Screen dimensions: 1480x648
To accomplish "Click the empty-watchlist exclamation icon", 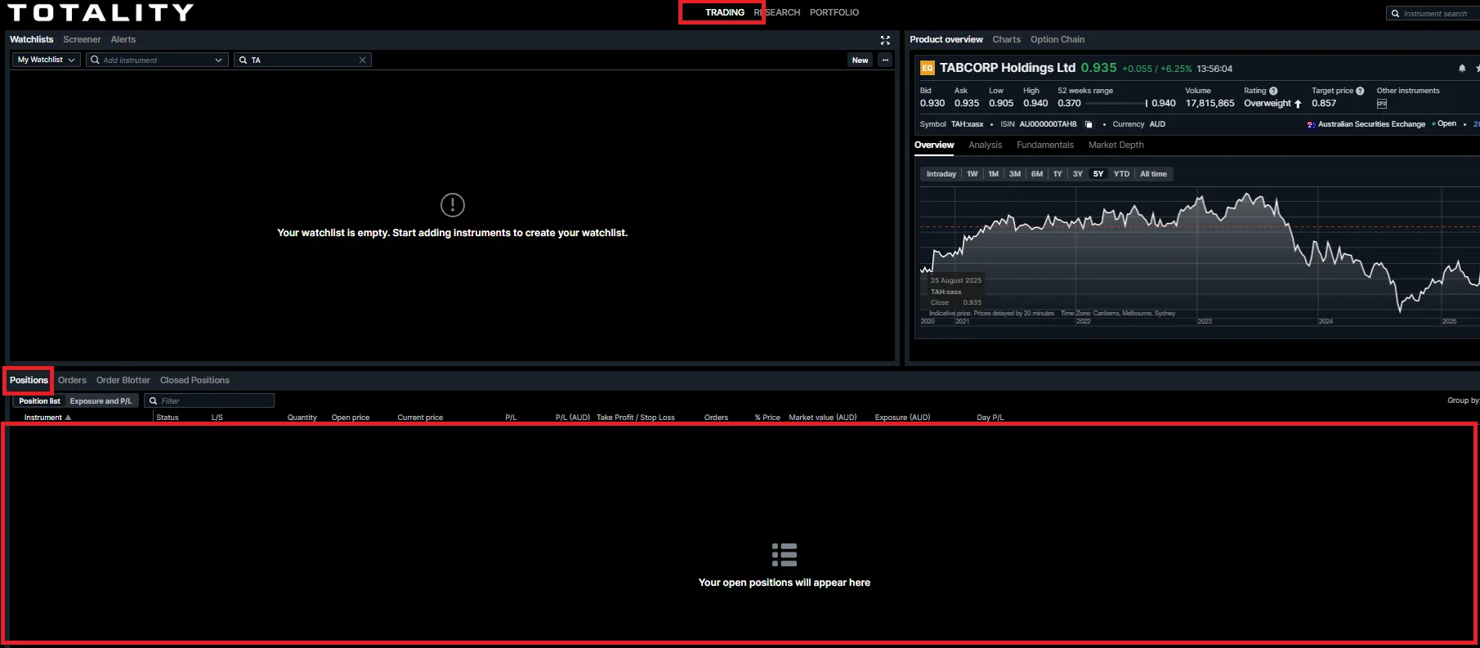I will point(453,204).
